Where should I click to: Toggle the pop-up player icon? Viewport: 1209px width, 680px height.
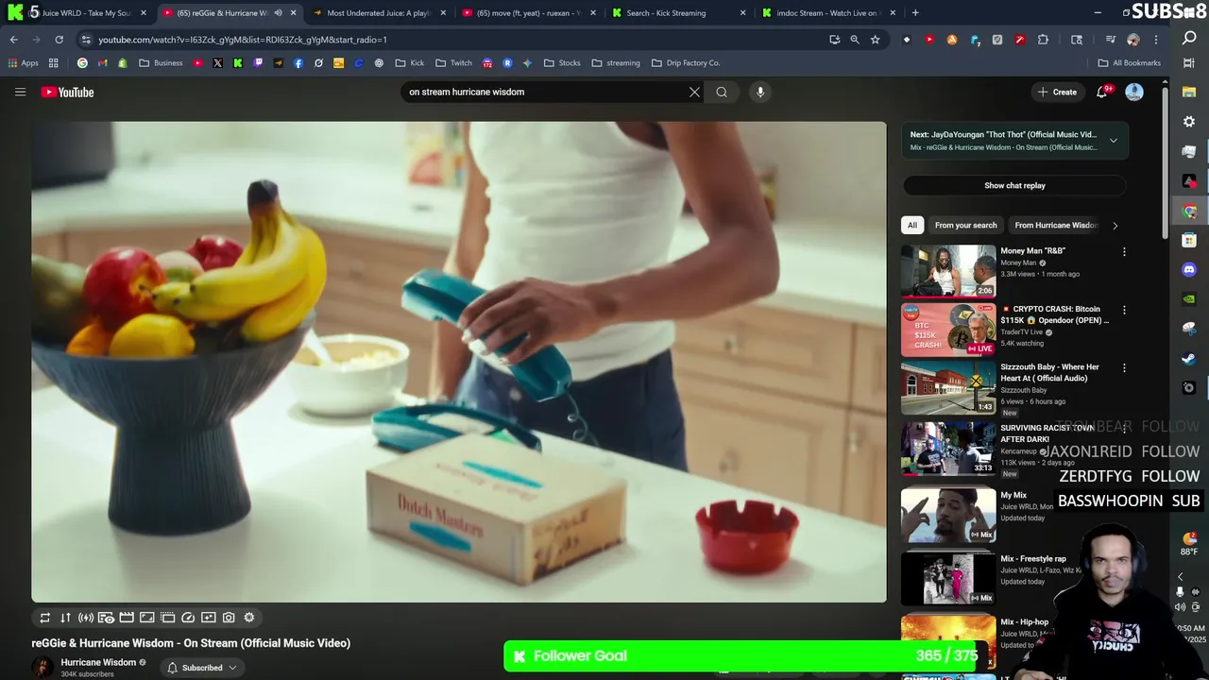tap(167, 618)
